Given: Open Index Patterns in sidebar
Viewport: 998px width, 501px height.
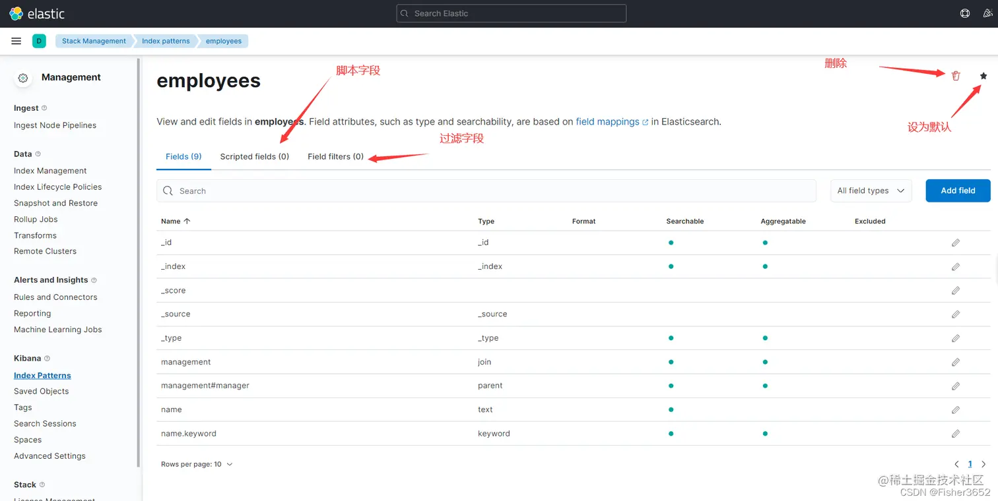Looking at the screenshot, I should coord(42,376).
